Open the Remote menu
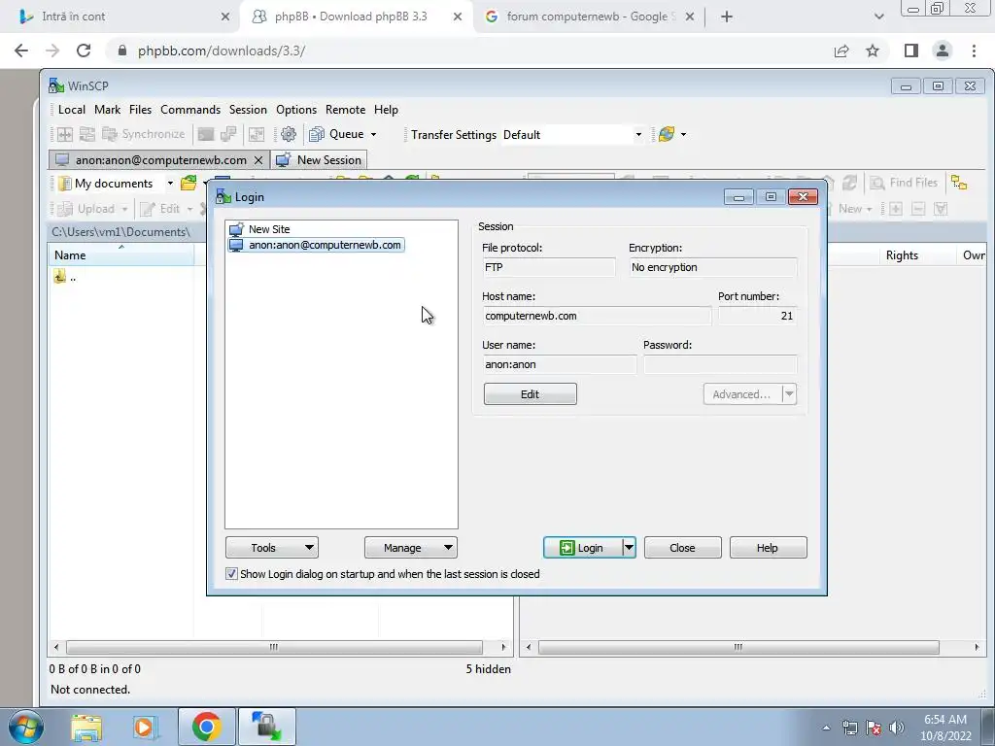Image resolution: width=995 pixels, height=746 pixels. click(x=345, y=110)
